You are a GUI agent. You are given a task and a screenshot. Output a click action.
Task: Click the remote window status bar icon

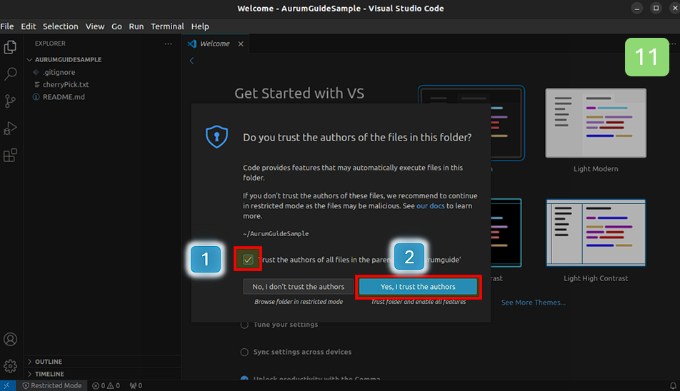(7, 385)
